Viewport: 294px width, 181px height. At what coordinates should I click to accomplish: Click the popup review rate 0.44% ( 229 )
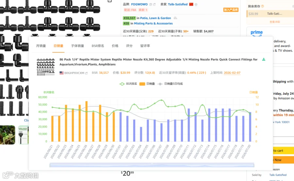coord(197,73)
